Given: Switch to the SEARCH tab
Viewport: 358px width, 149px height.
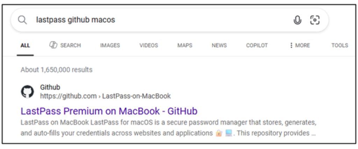Looking at the screenshot, I should [65, 45].
